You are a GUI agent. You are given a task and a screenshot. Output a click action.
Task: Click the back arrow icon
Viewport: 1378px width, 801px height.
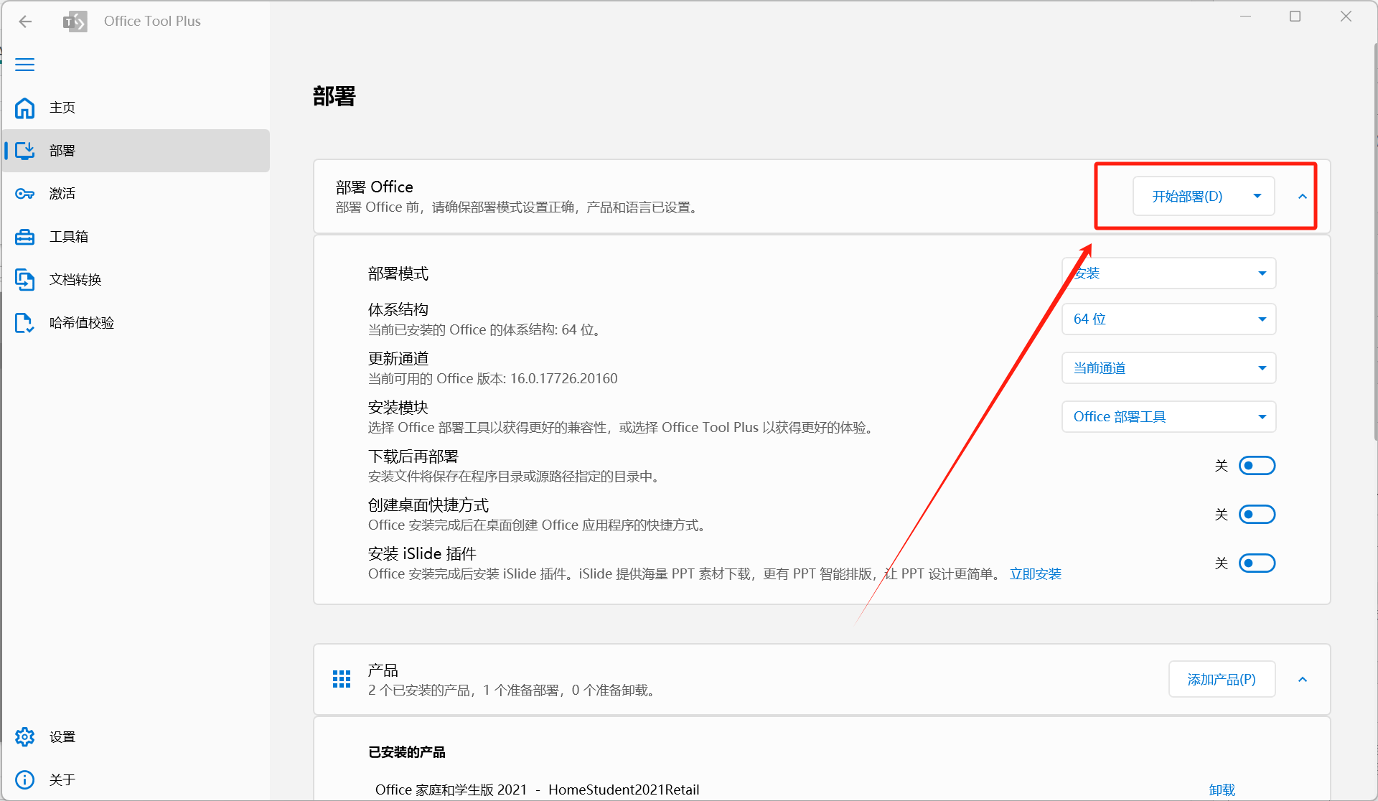click(26, 22)
